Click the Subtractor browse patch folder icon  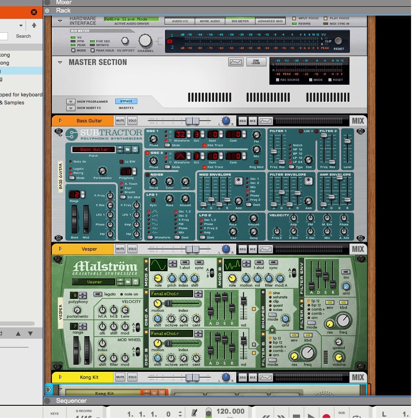tap(128, 149)
